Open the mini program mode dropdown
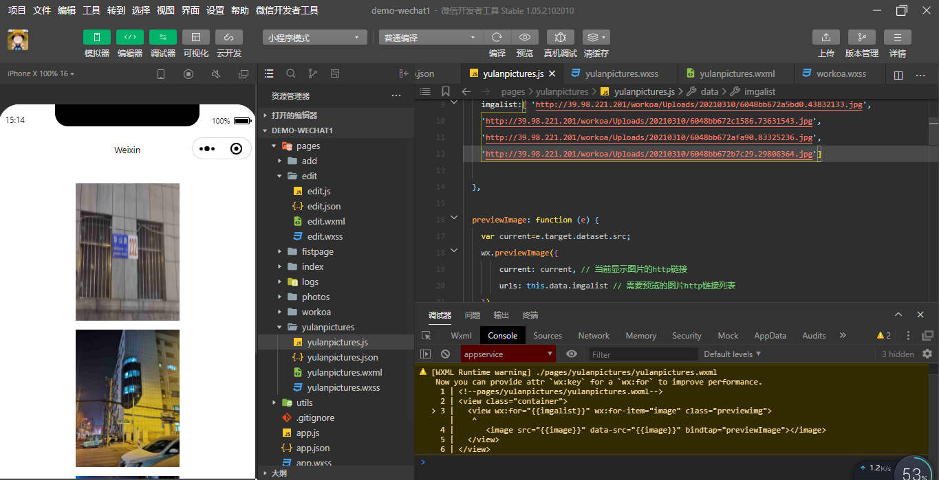Viewport: 939px width, 480px height. (x=314, y=38)
